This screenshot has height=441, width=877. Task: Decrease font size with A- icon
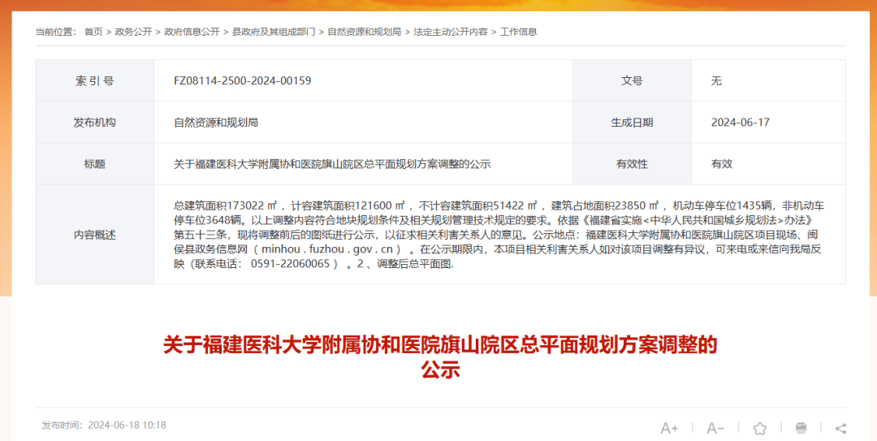click(x=715, y=429)
